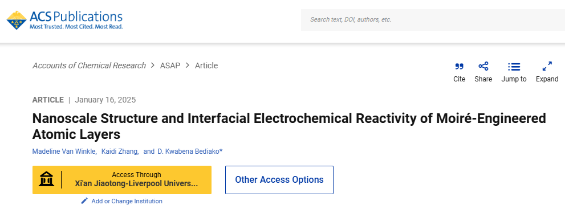Click the ACS Publications wordmark
Screen dimensions: 565x209
tap(76, 17)
